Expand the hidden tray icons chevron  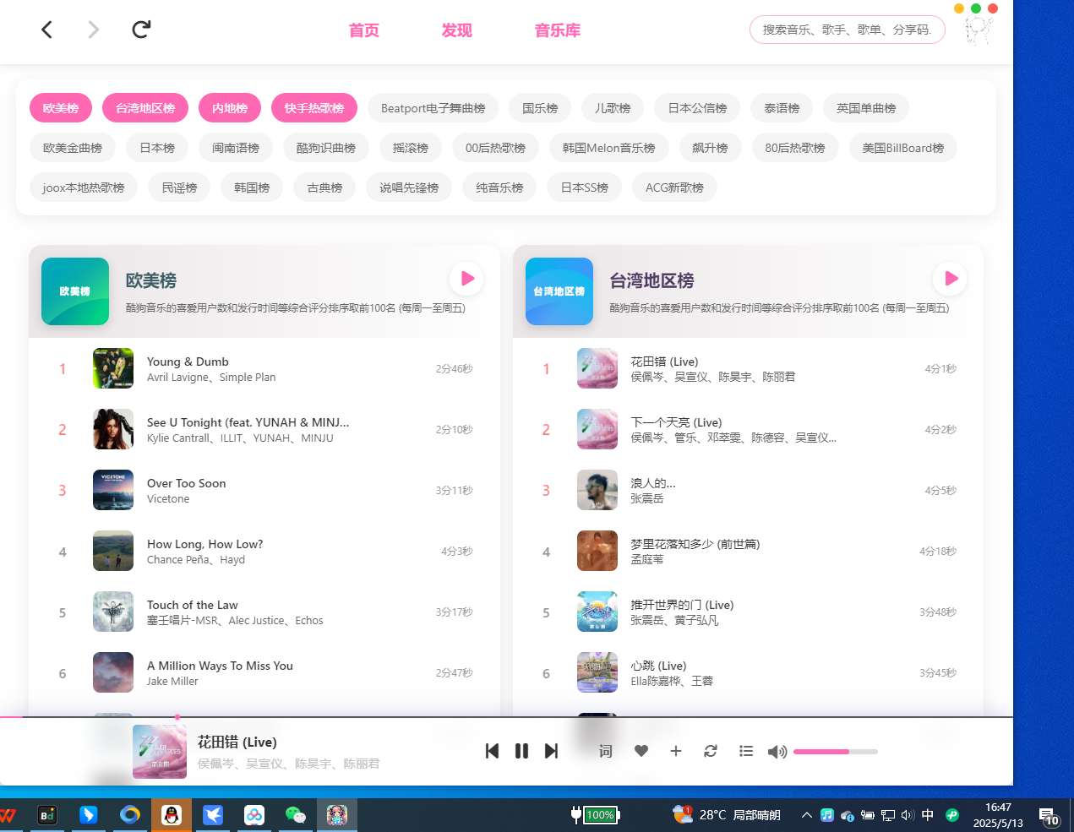pyautogui.click(x=806, y=815)
